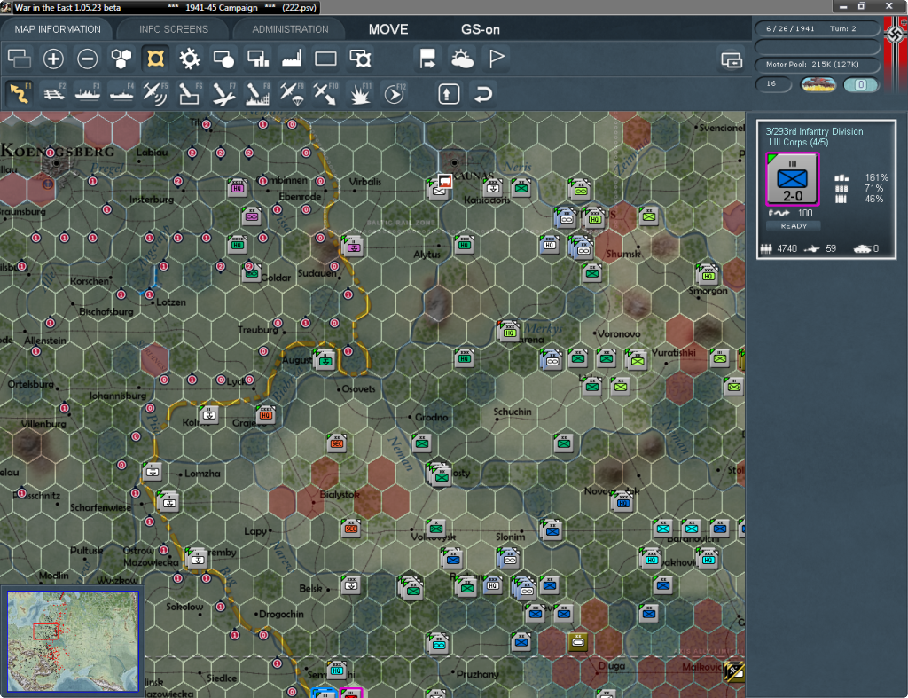
Task: Zoom in with the plus icon
Action: (53, 59)
